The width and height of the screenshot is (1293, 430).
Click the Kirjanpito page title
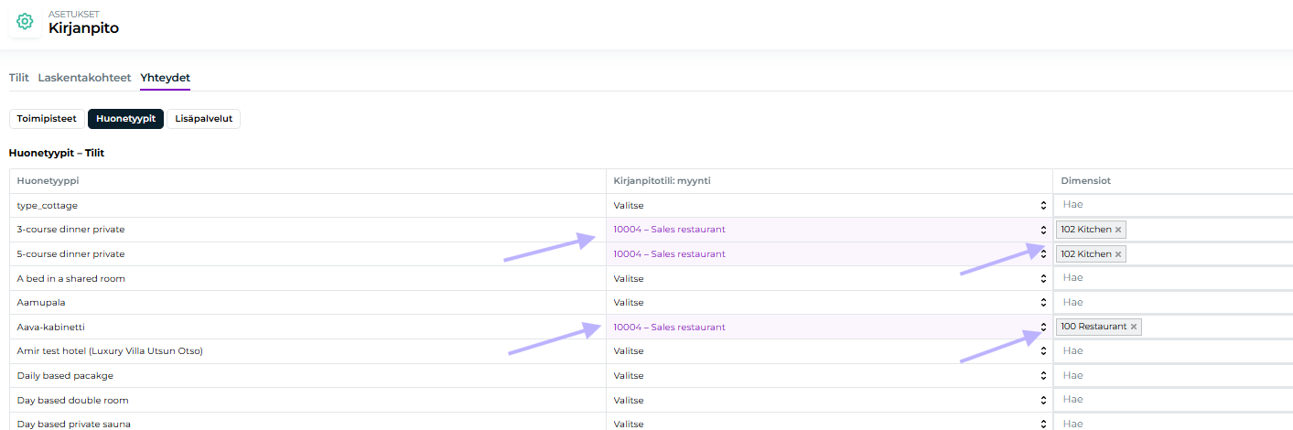83,28
